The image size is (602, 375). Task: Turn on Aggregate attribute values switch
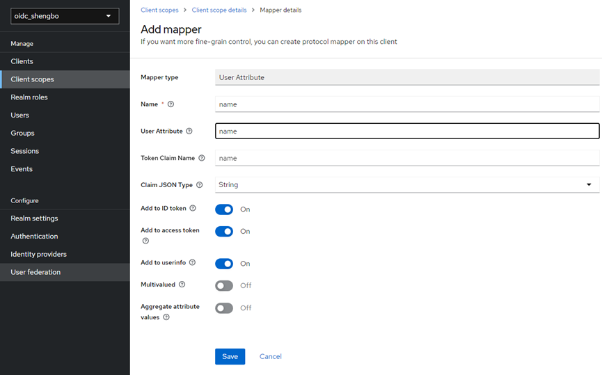click(x=224, y=308)
